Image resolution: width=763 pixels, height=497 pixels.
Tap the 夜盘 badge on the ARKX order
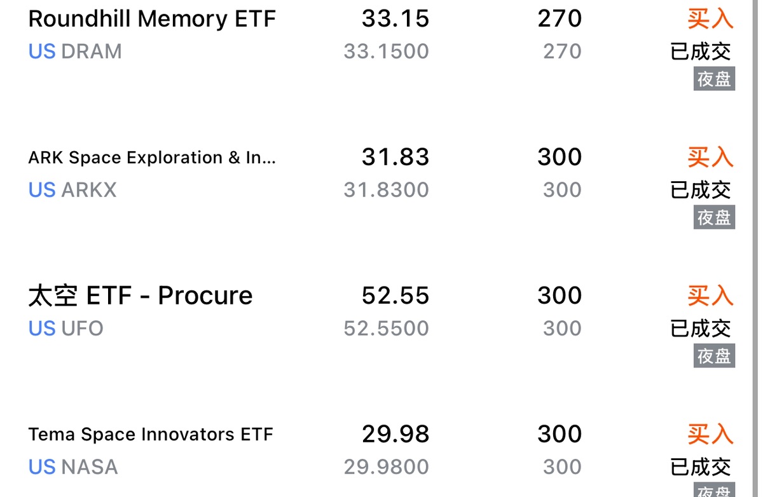coord(714,217)
